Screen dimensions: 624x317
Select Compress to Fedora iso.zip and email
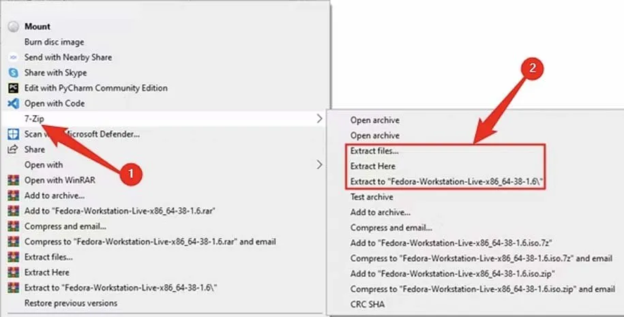[482, 289]
